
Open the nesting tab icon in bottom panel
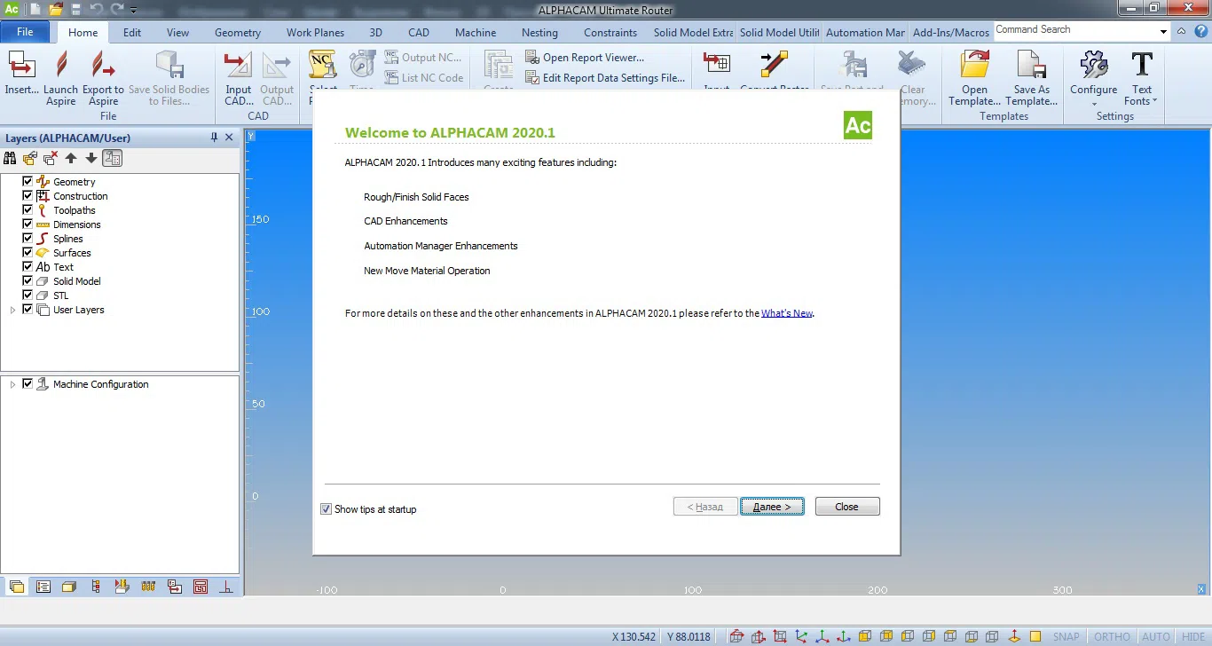pos(201,587)
